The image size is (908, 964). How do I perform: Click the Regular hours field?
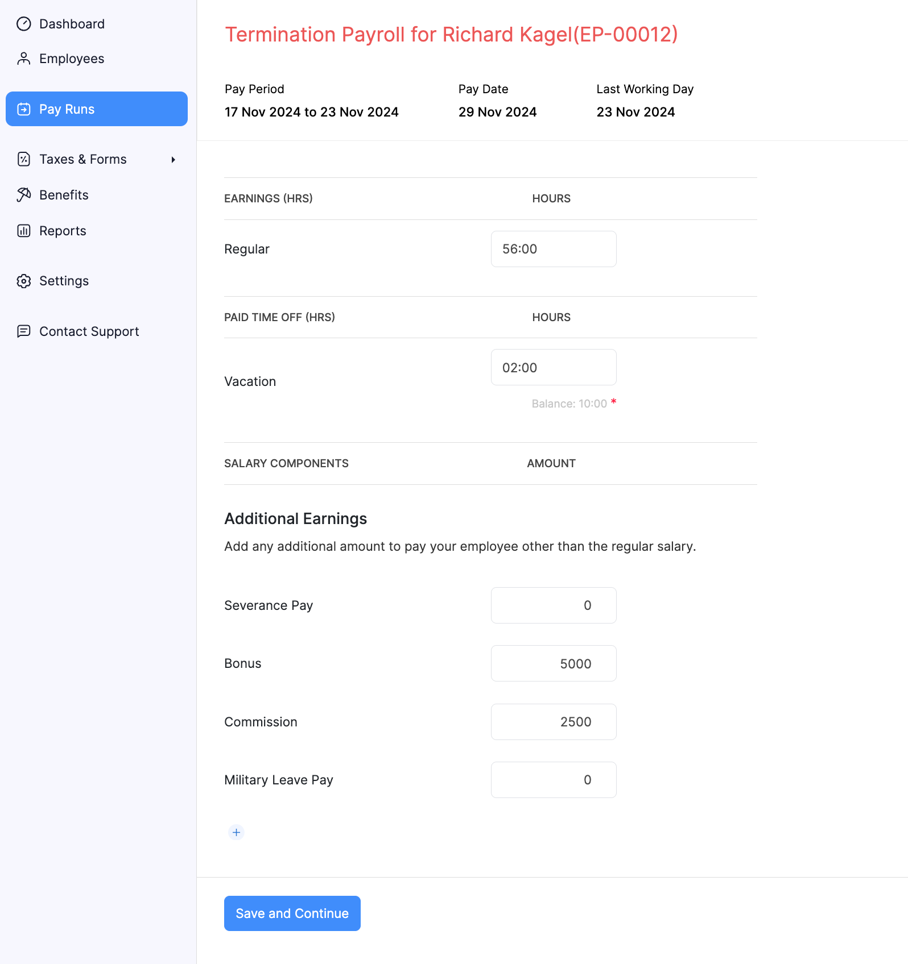[x=552, y=248]
